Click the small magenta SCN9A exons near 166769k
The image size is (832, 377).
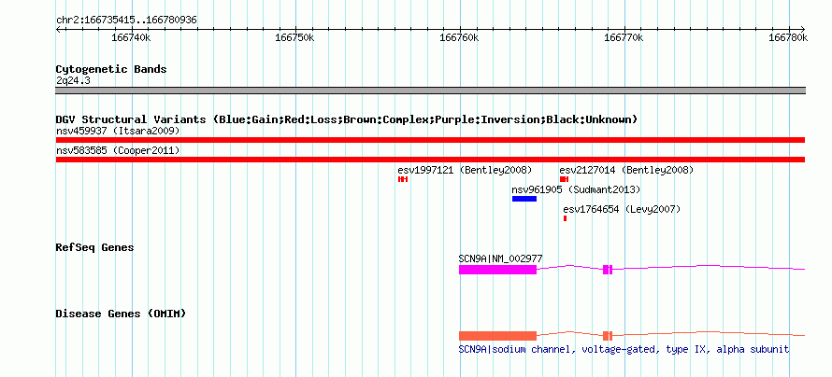pyautogui.click(x=608, y=270)
